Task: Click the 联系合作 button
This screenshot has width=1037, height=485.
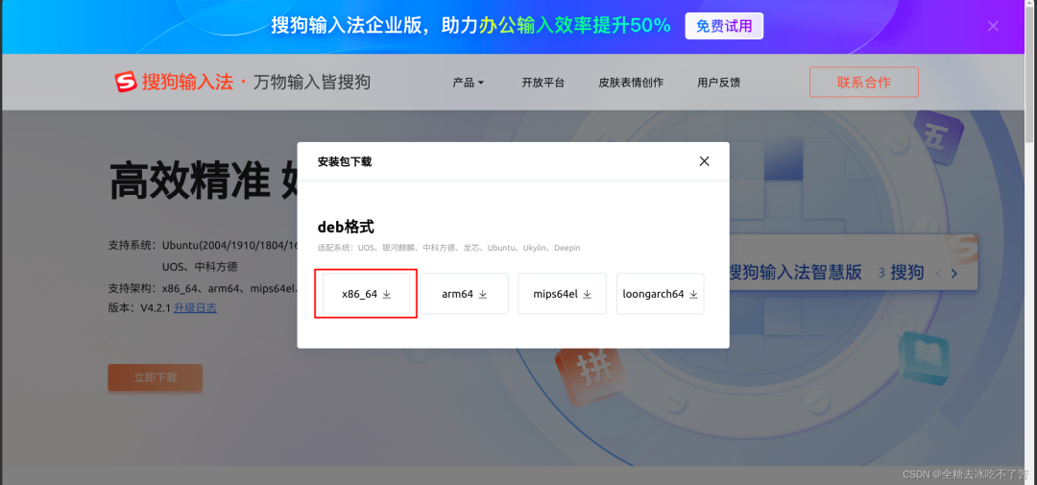Action: pos(863,83)
